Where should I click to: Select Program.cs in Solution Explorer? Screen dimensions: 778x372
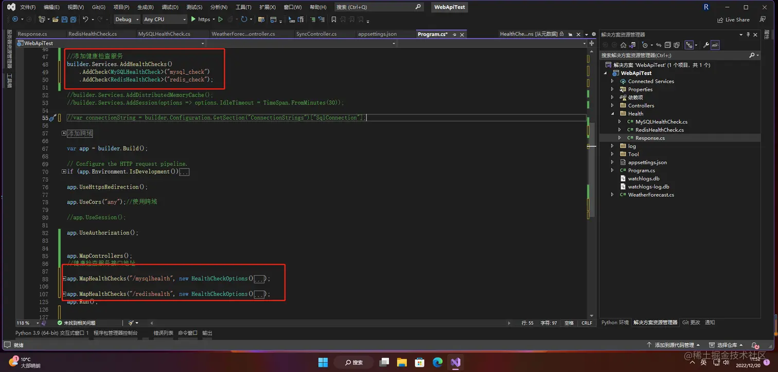coord(641,171)
